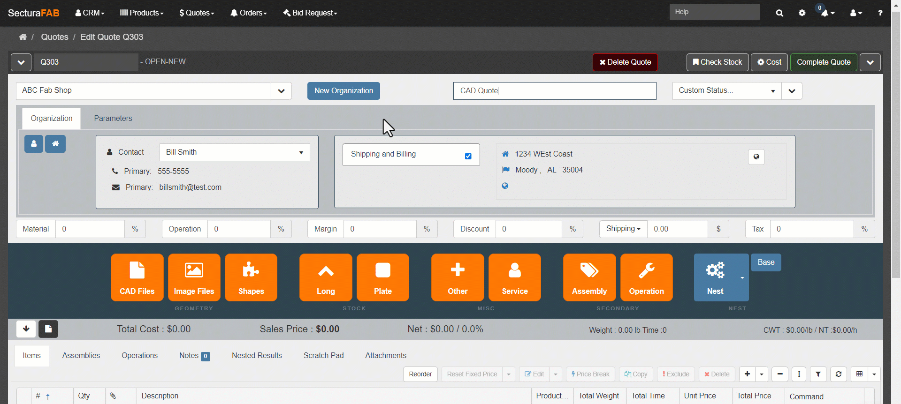Open the Nested Results tab

257,356
